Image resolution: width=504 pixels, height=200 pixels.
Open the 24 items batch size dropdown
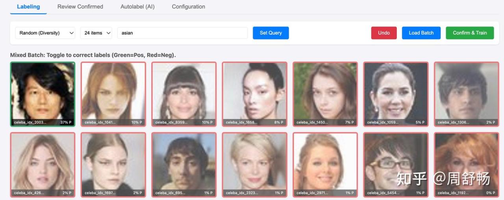96,33
